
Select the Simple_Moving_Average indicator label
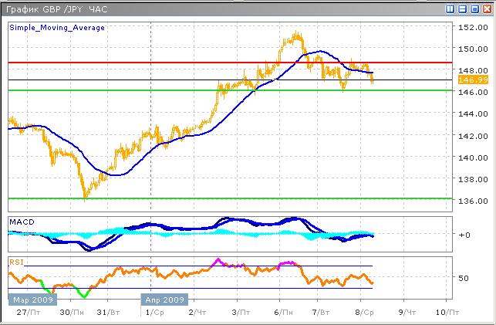click(57, 28)
